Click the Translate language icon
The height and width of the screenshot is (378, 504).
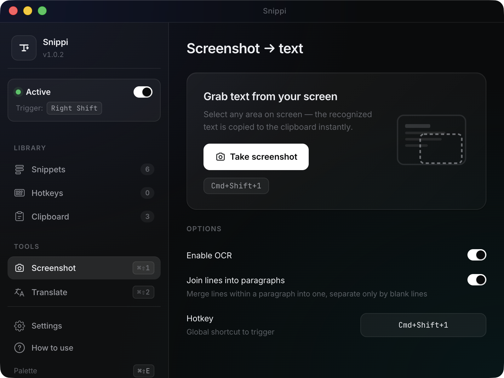click(x=20, y=292)
